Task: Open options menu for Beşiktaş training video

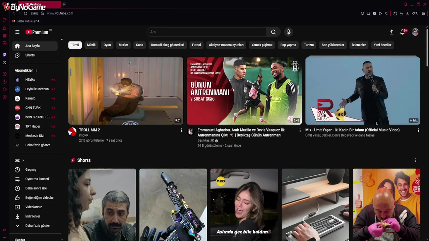Action: click(x=300, y=130)
